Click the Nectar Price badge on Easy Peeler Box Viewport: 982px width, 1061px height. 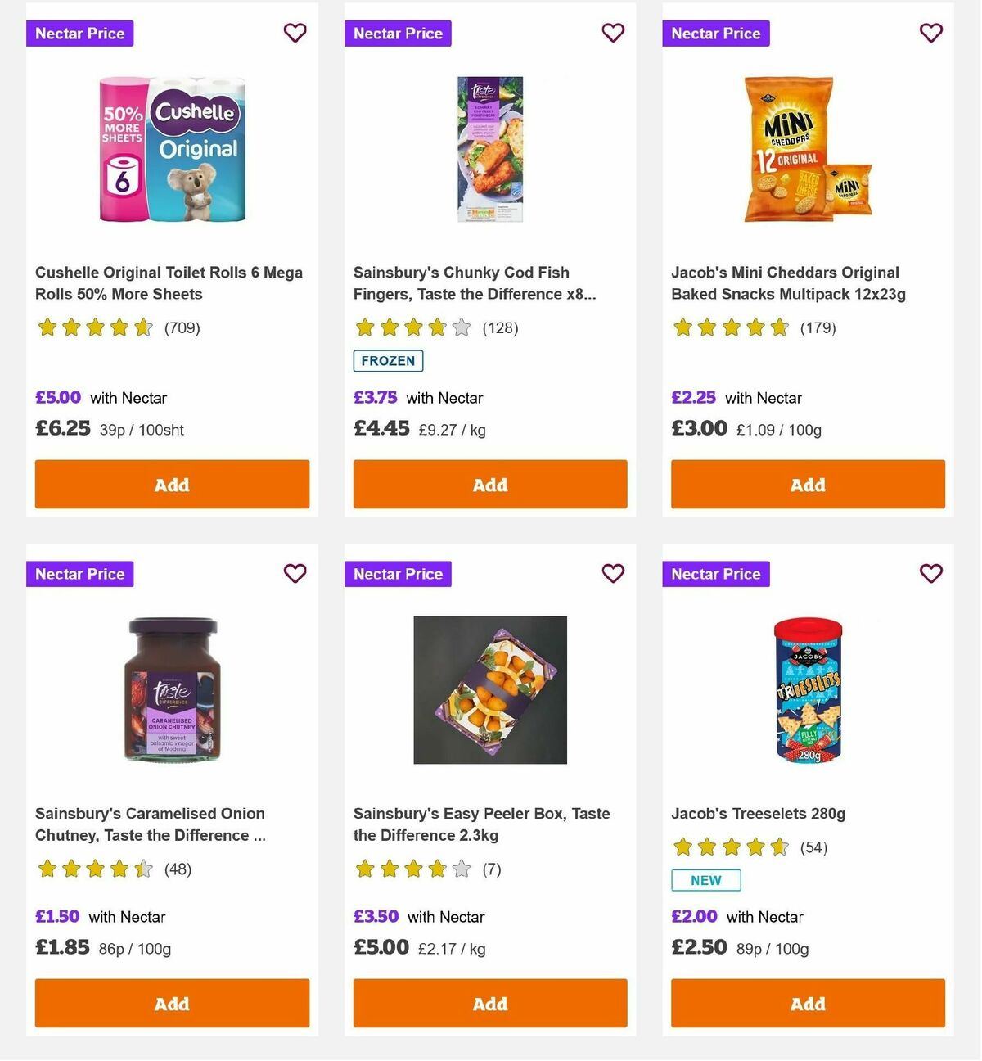click(x=398, y=574)
